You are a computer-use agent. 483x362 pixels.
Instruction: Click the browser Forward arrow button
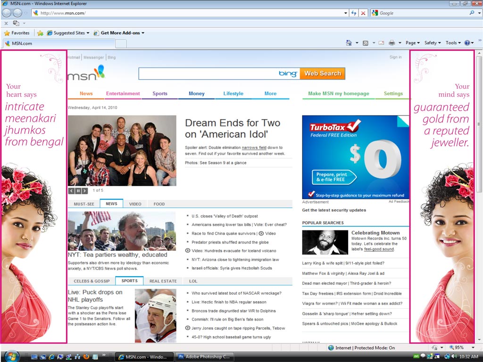coord(17,13)
